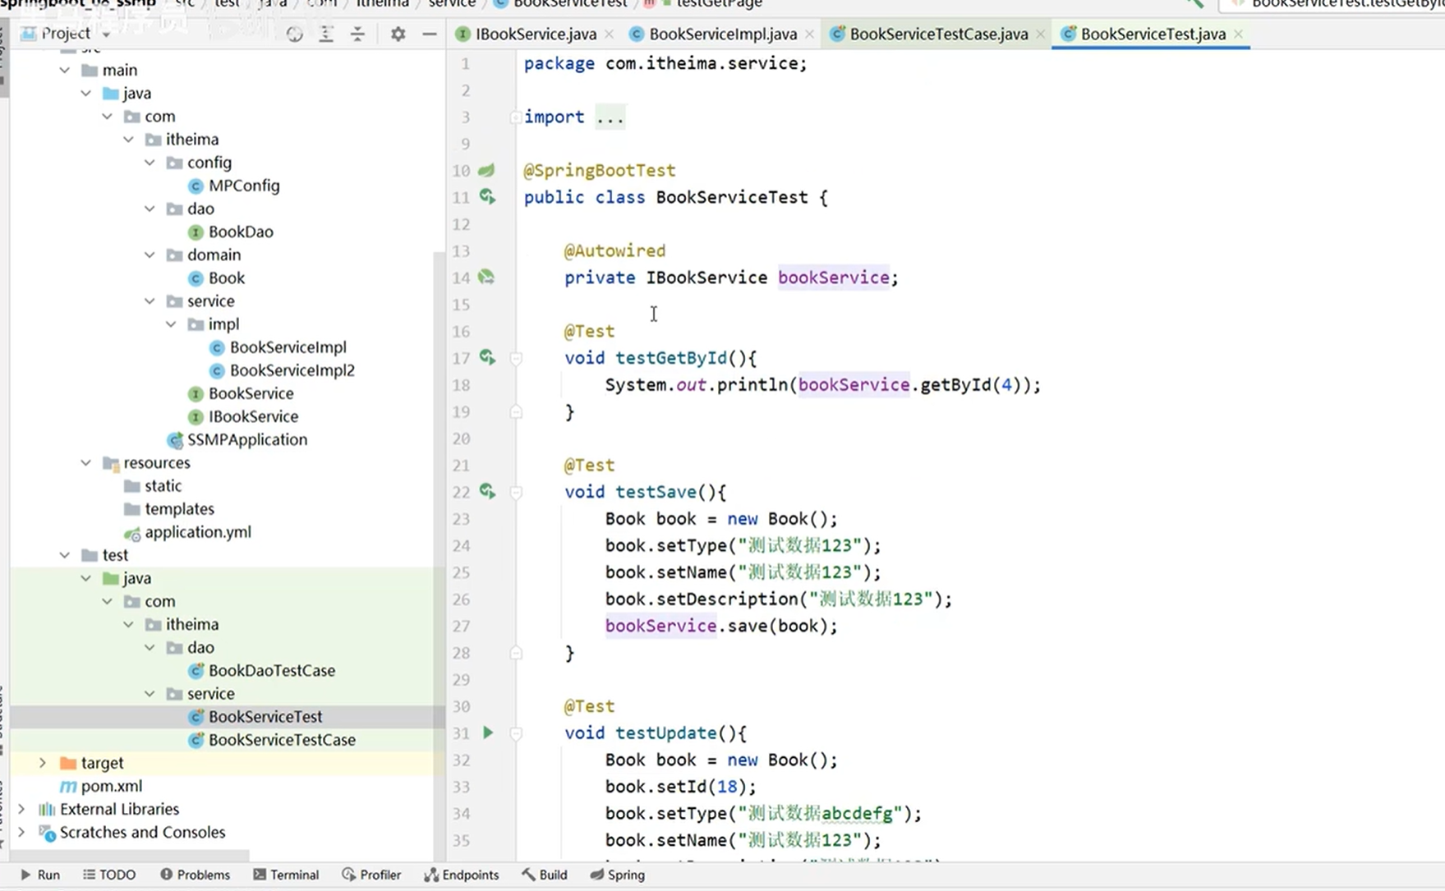Viewport: 1445px width, 891px height.
Task: Close the BookServiceTestCase.java tab
Action: [x=1041, y=34]
